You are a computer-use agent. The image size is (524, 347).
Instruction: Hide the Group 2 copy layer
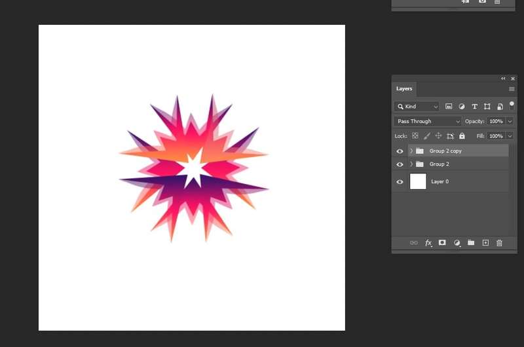pos(400,151)
